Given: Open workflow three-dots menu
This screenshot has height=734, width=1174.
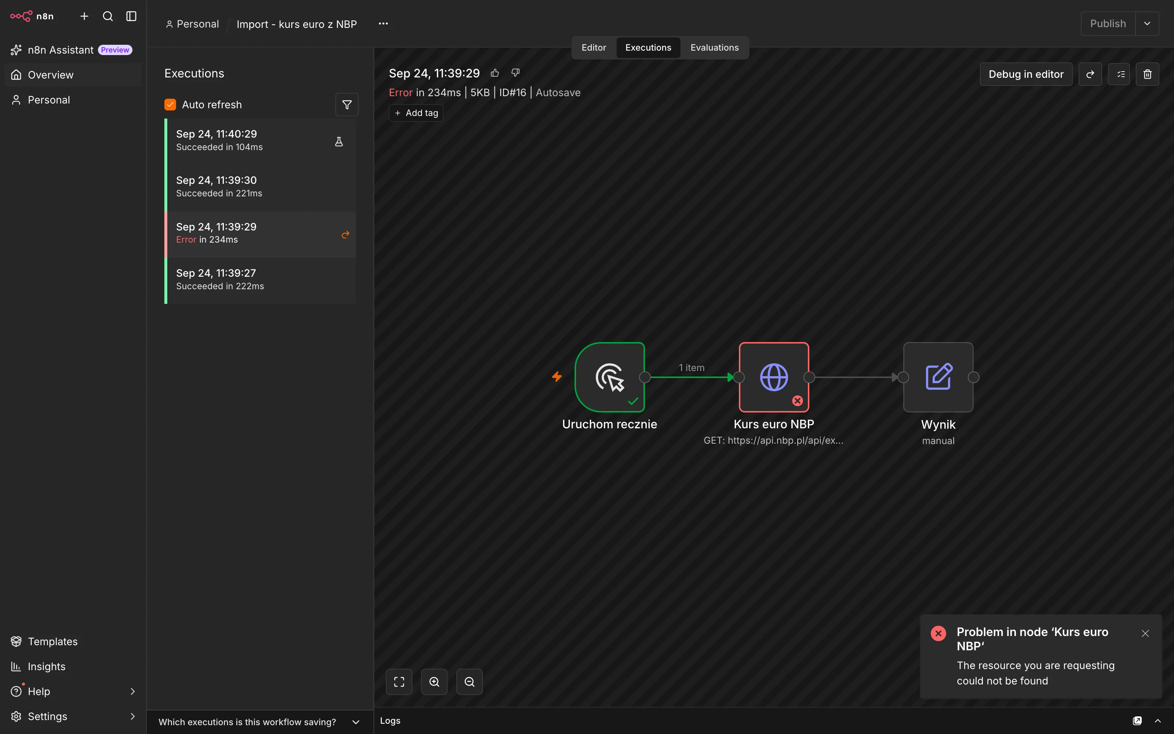Looking at the screenshot, I should point(383,24).
